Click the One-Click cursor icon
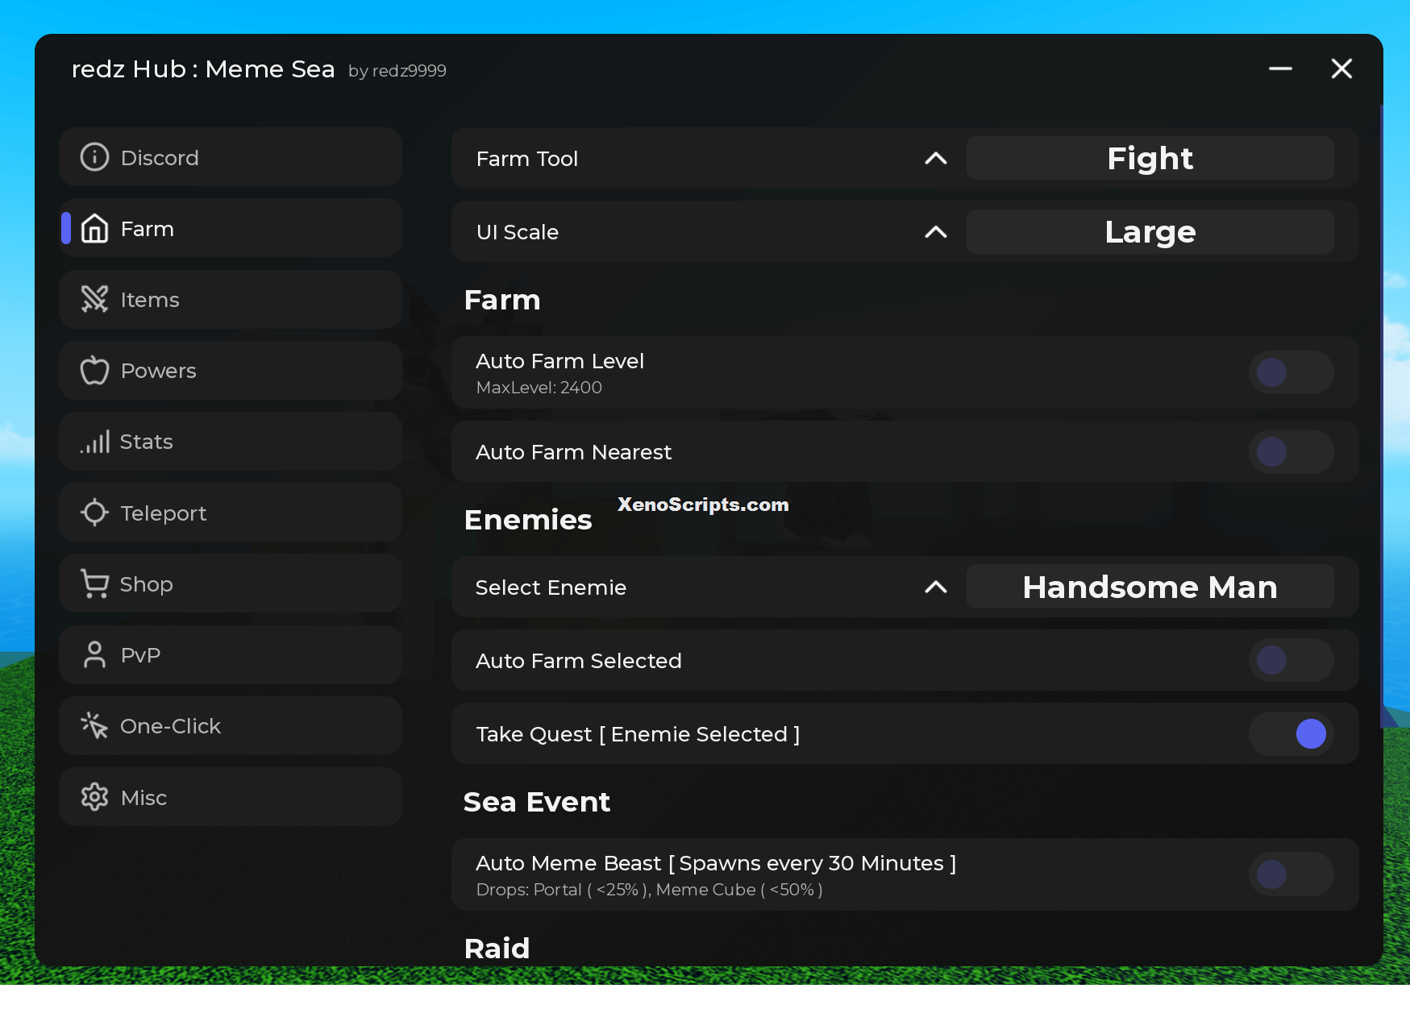 [x=94, y=725]
